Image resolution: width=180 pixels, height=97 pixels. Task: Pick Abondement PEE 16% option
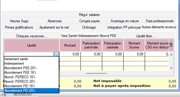[31, 72]
